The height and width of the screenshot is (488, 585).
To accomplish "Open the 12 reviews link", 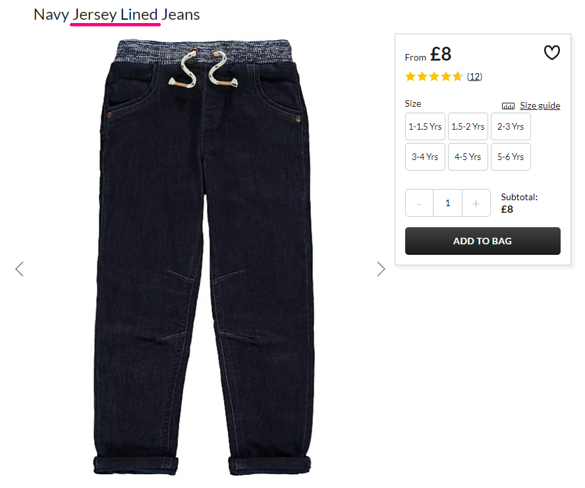I will (474, 77).
